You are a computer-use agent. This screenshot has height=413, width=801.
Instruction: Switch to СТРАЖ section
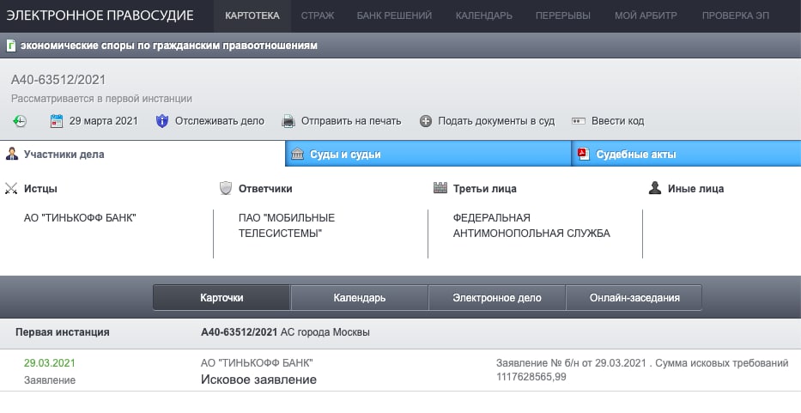[x=318, y=15]
